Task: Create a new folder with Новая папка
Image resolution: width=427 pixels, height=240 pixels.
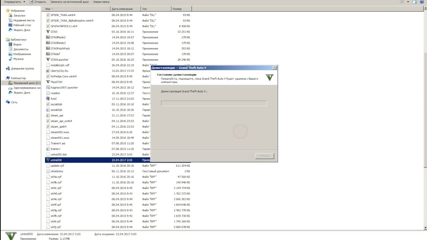Action: tap(101, 2)
